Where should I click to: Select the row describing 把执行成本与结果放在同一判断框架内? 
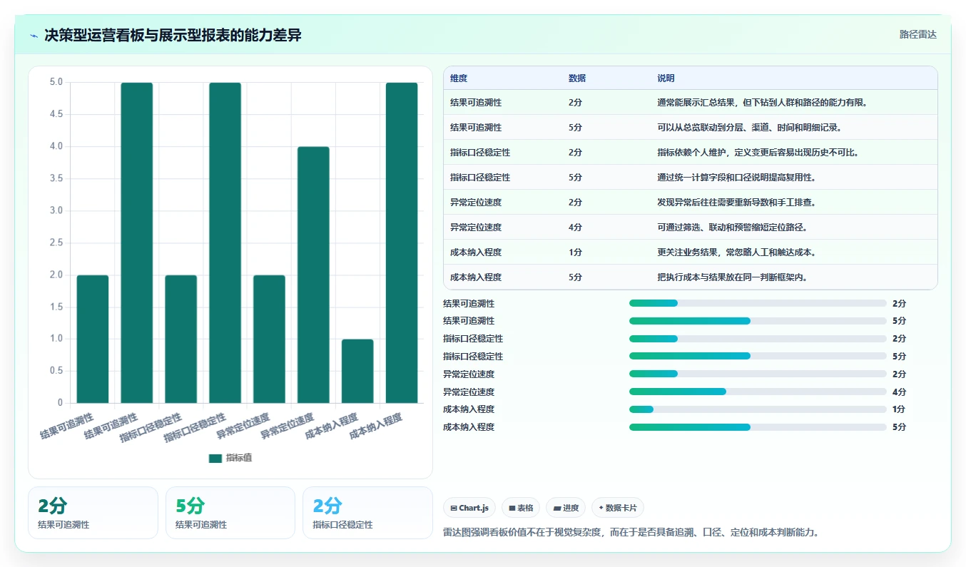coord(691,277)
